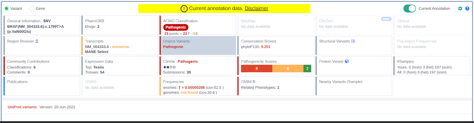Open the Community Contributions card

point(42,66)
